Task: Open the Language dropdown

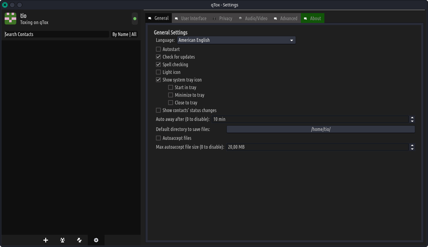Action: click(x=236, y=40)
